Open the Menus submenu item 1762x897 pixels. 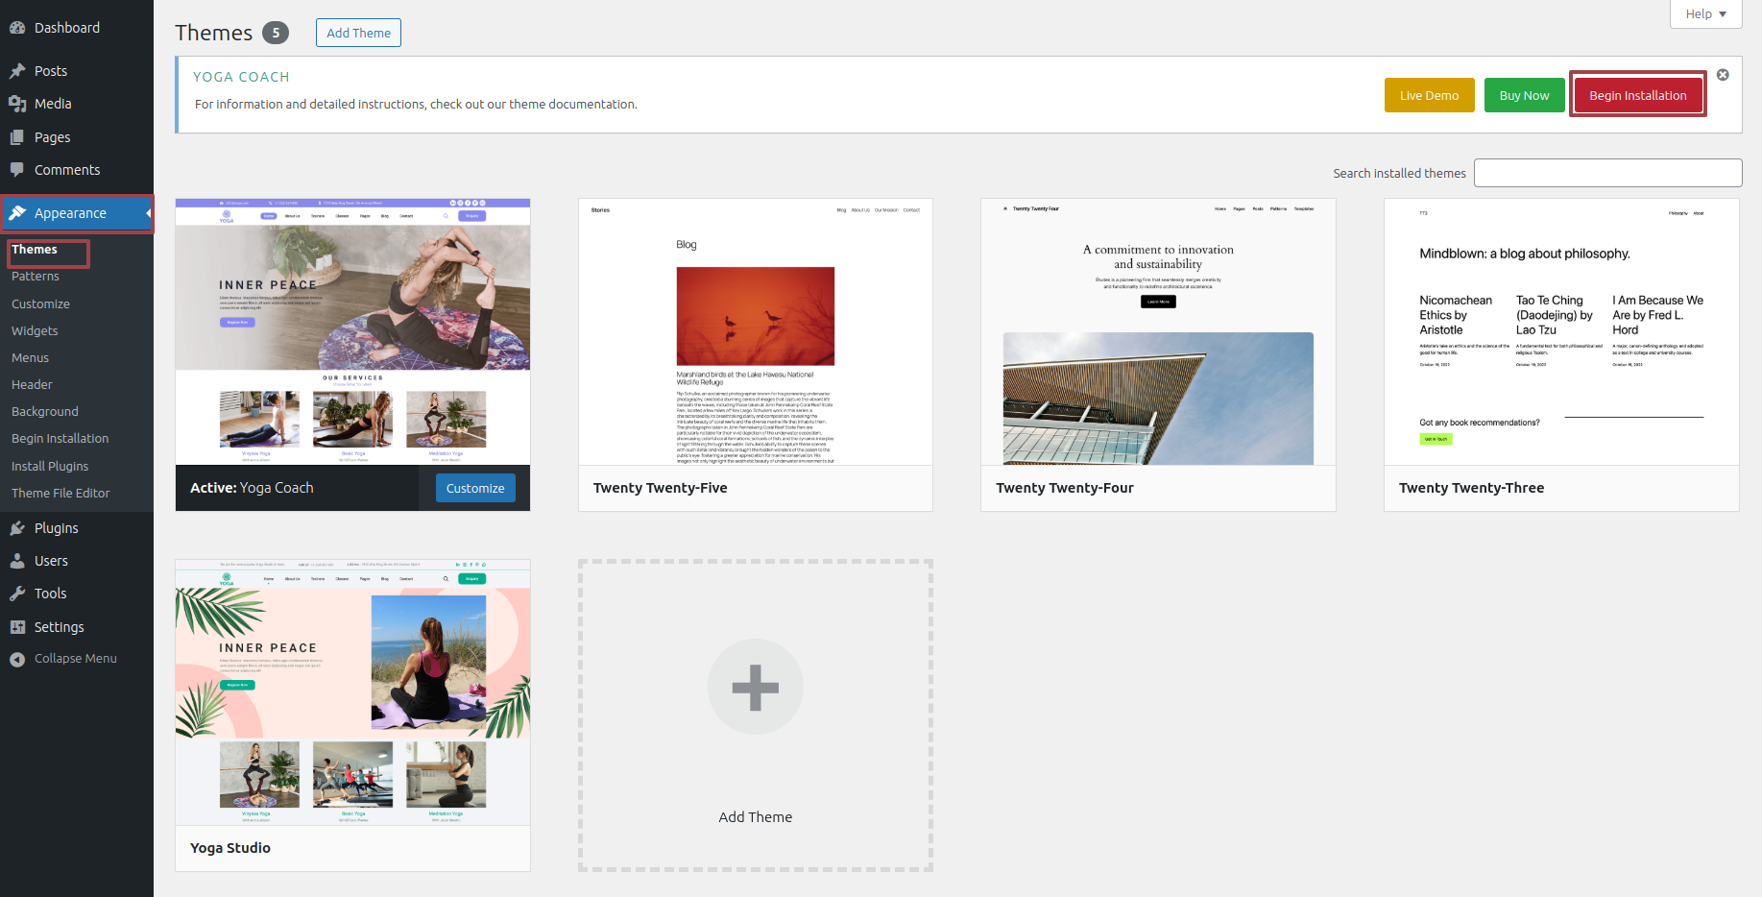(x=30, y=357)
